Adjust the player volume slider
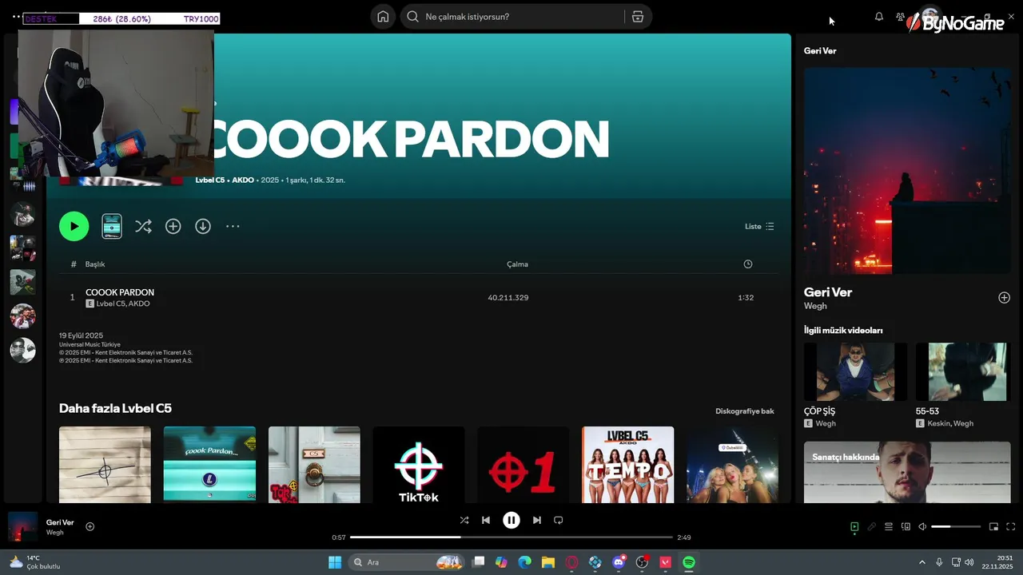The image size is (1023, 575). point(956,526)
